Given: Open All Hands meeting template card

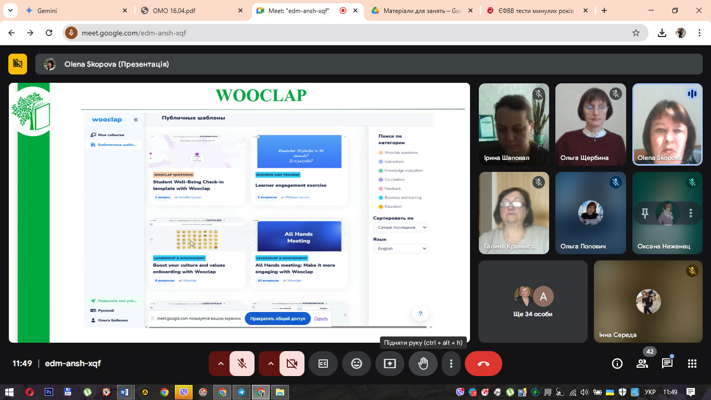Looking at the screenshot, I should point(299,253).
